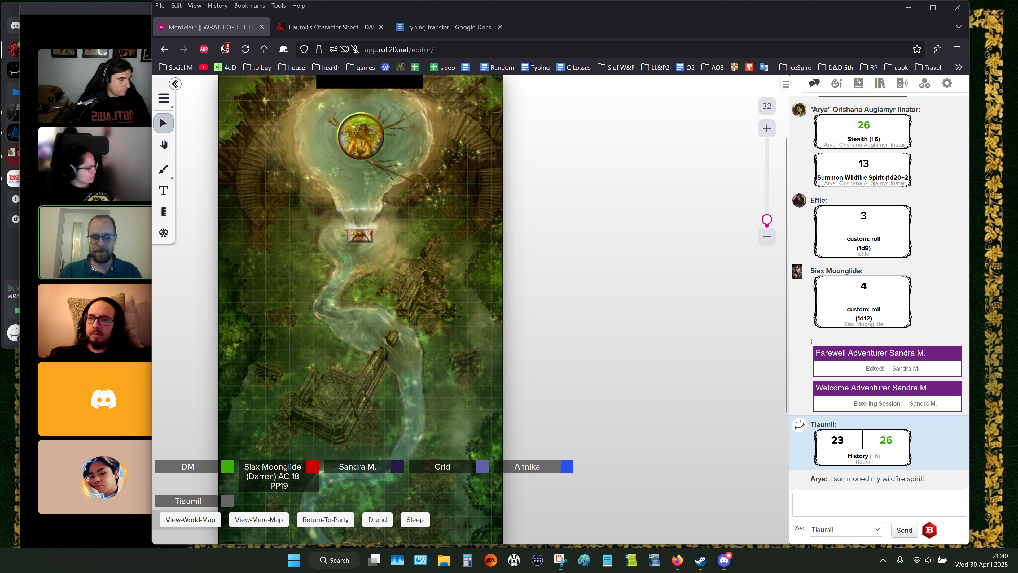Viewport: 1018px width, 573px height.
Task: Click the View-World-Map macro button
Action: (190, 520)
